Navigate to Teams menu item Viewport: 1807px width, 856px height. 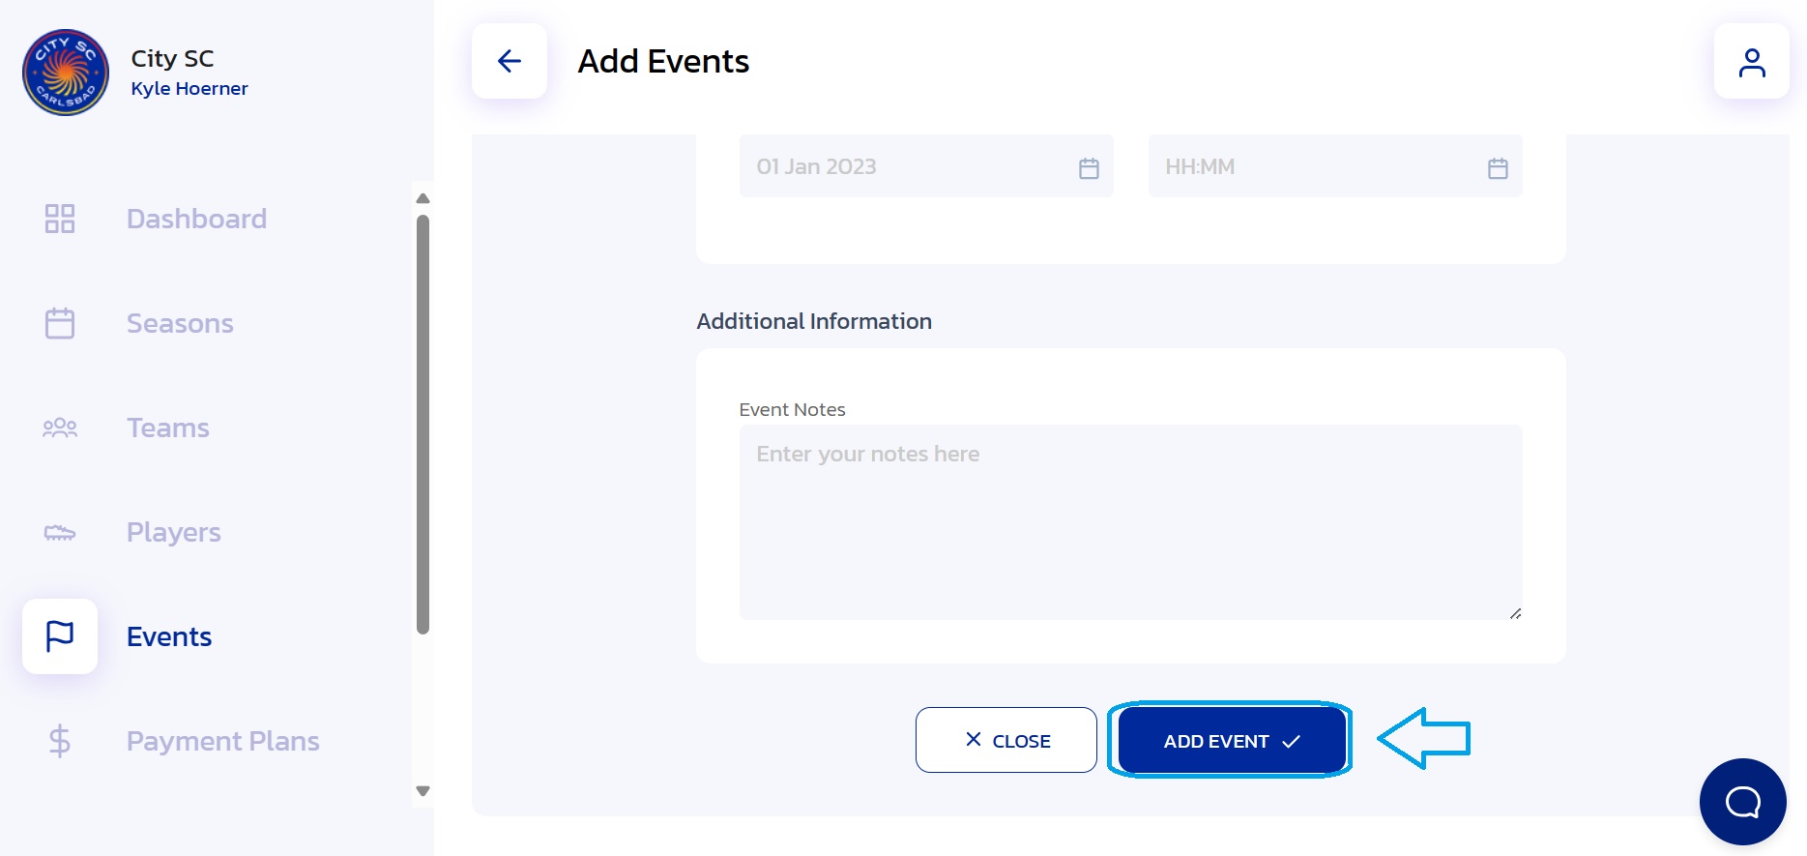click(168, 428)
